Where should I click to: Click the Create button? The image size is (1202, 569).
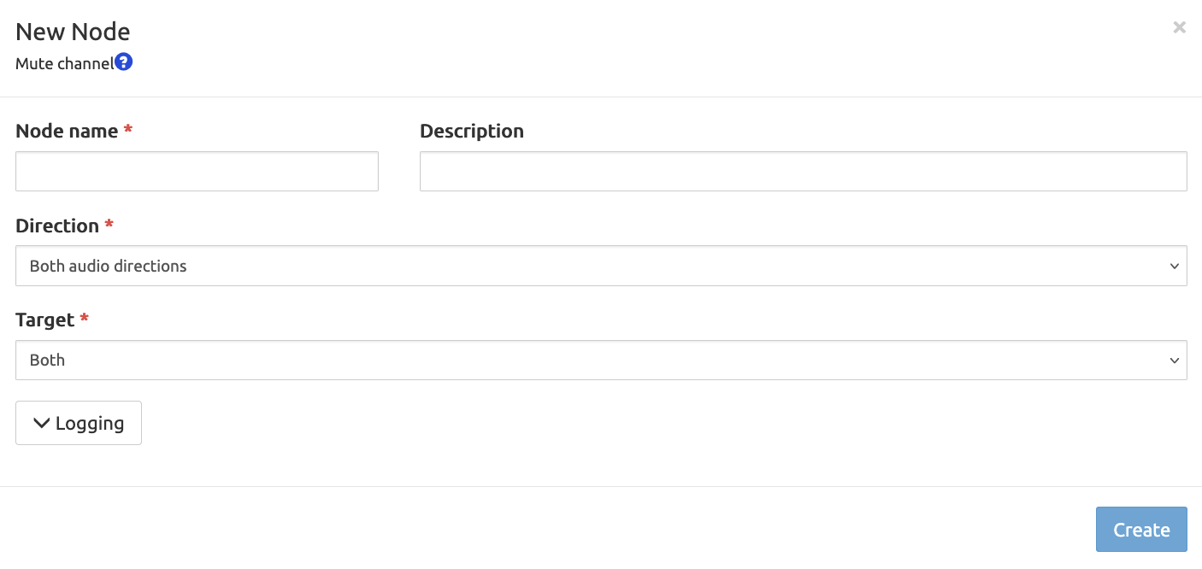pyautogui.click(x=1141, y=530)
